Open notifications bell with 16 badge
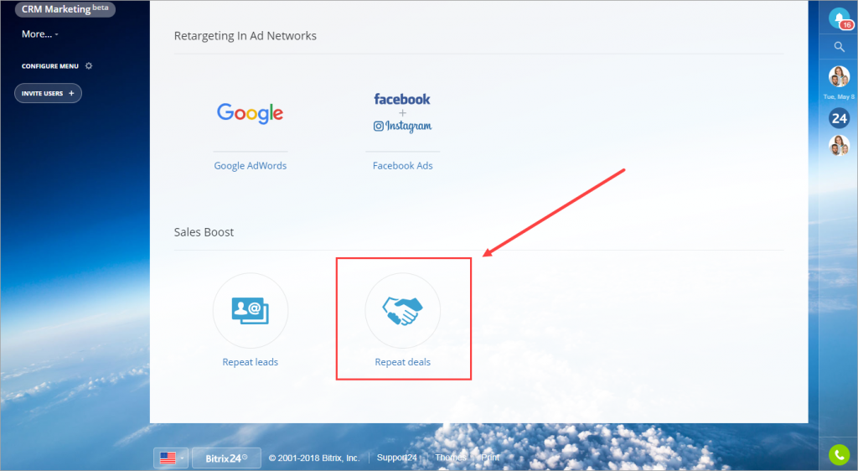This screenshot has height=471, width=858. pos(840,18)
